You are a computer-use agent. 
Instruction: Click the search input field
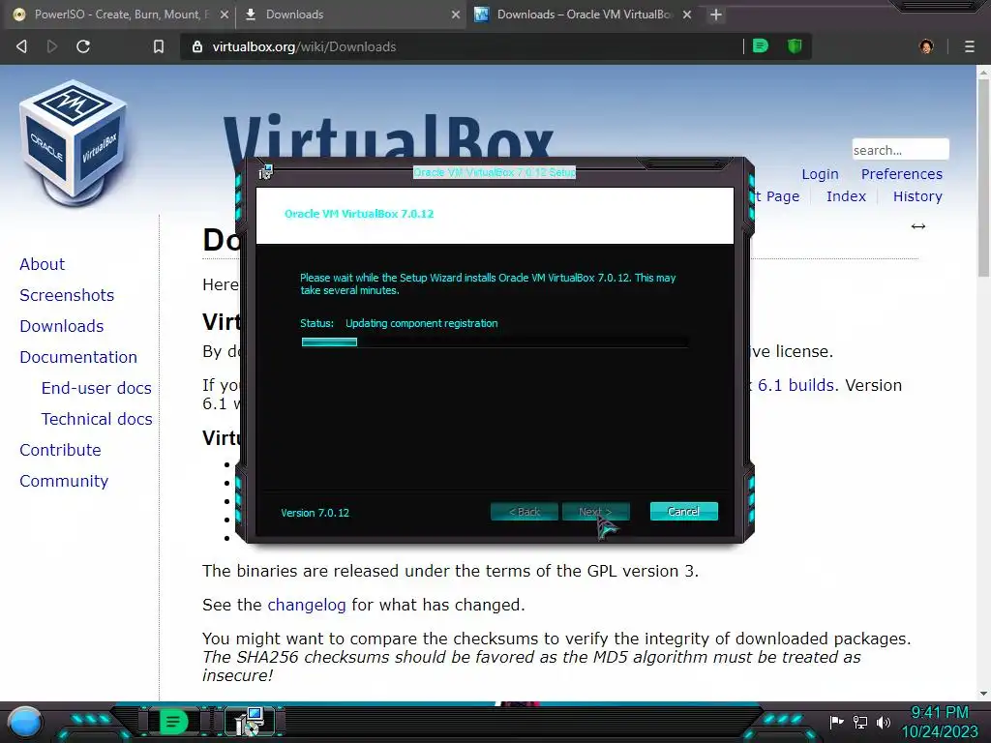(900, 150)
